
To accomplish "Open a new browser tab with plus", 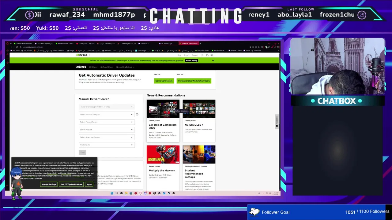I will coord(201,43).
